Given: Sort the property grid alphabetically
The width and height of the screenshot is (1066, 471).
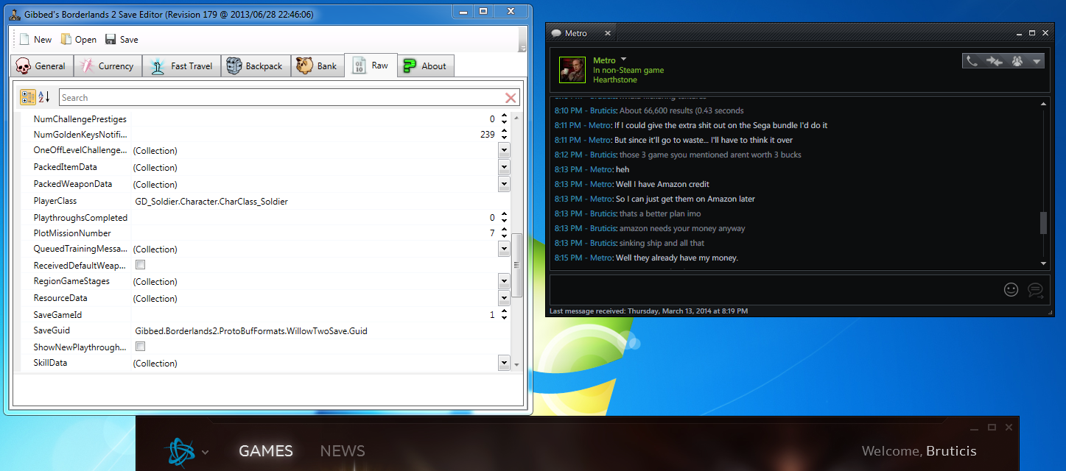Looking at the screenshot, I should click(44, 97).
